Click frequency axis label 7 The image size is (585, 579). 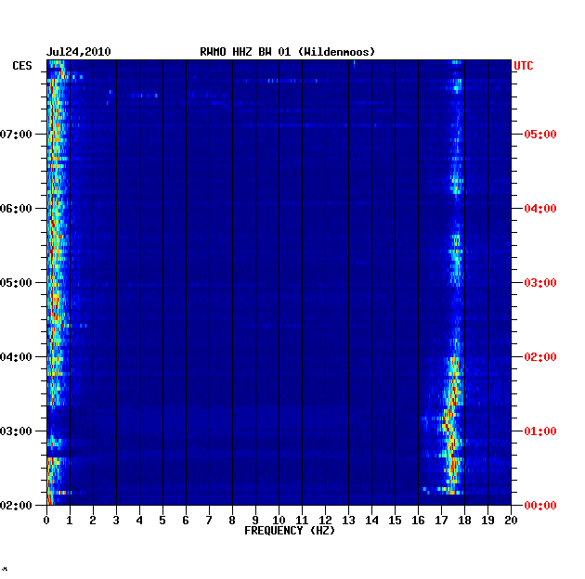209,521
